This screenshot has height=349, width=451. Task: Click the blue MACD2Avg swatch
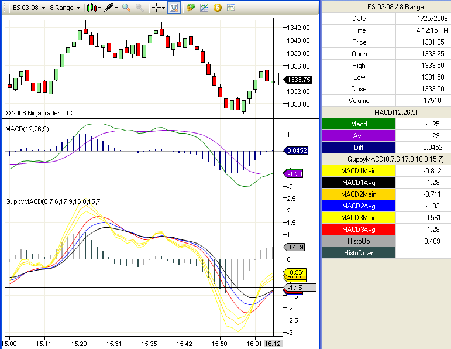point(359,206)
